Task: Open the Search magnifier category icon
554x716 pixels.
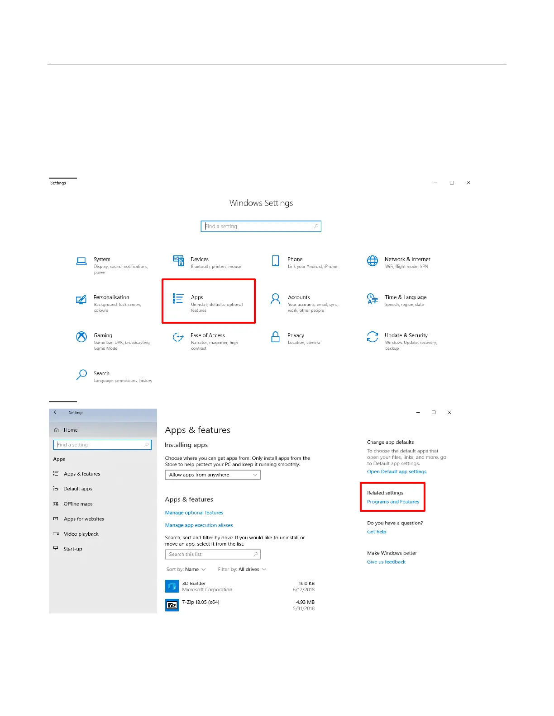Action: (x=81, y=375)
